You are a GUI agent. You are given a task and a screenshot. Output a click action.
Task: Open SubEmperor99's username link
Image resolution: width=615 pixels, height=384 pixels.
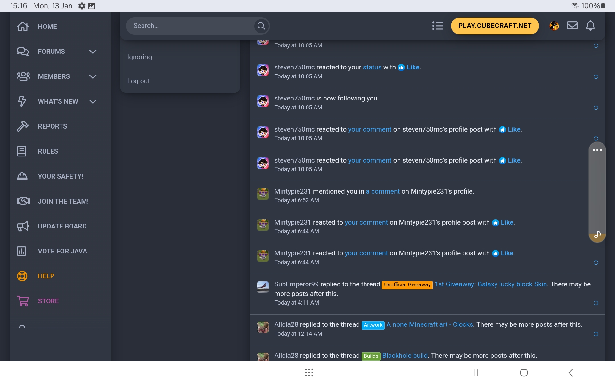coord(296,284)
